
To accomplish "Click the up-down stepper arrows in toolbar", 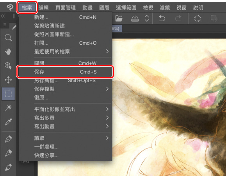I will tap(147, 18).
